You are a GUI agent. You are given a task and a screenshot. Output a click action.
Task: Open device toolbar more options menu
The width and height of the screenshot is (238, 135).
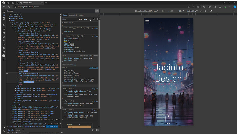click(x=234, y=11)
